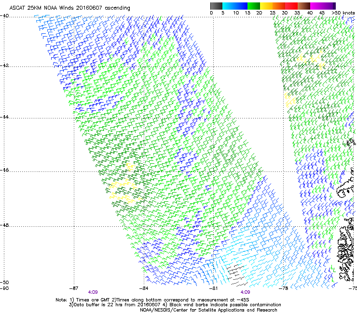Screen dimensions: 357x313
Task: Select the magenta 40-45 knots legend swatch
Action: coord(316,6)
